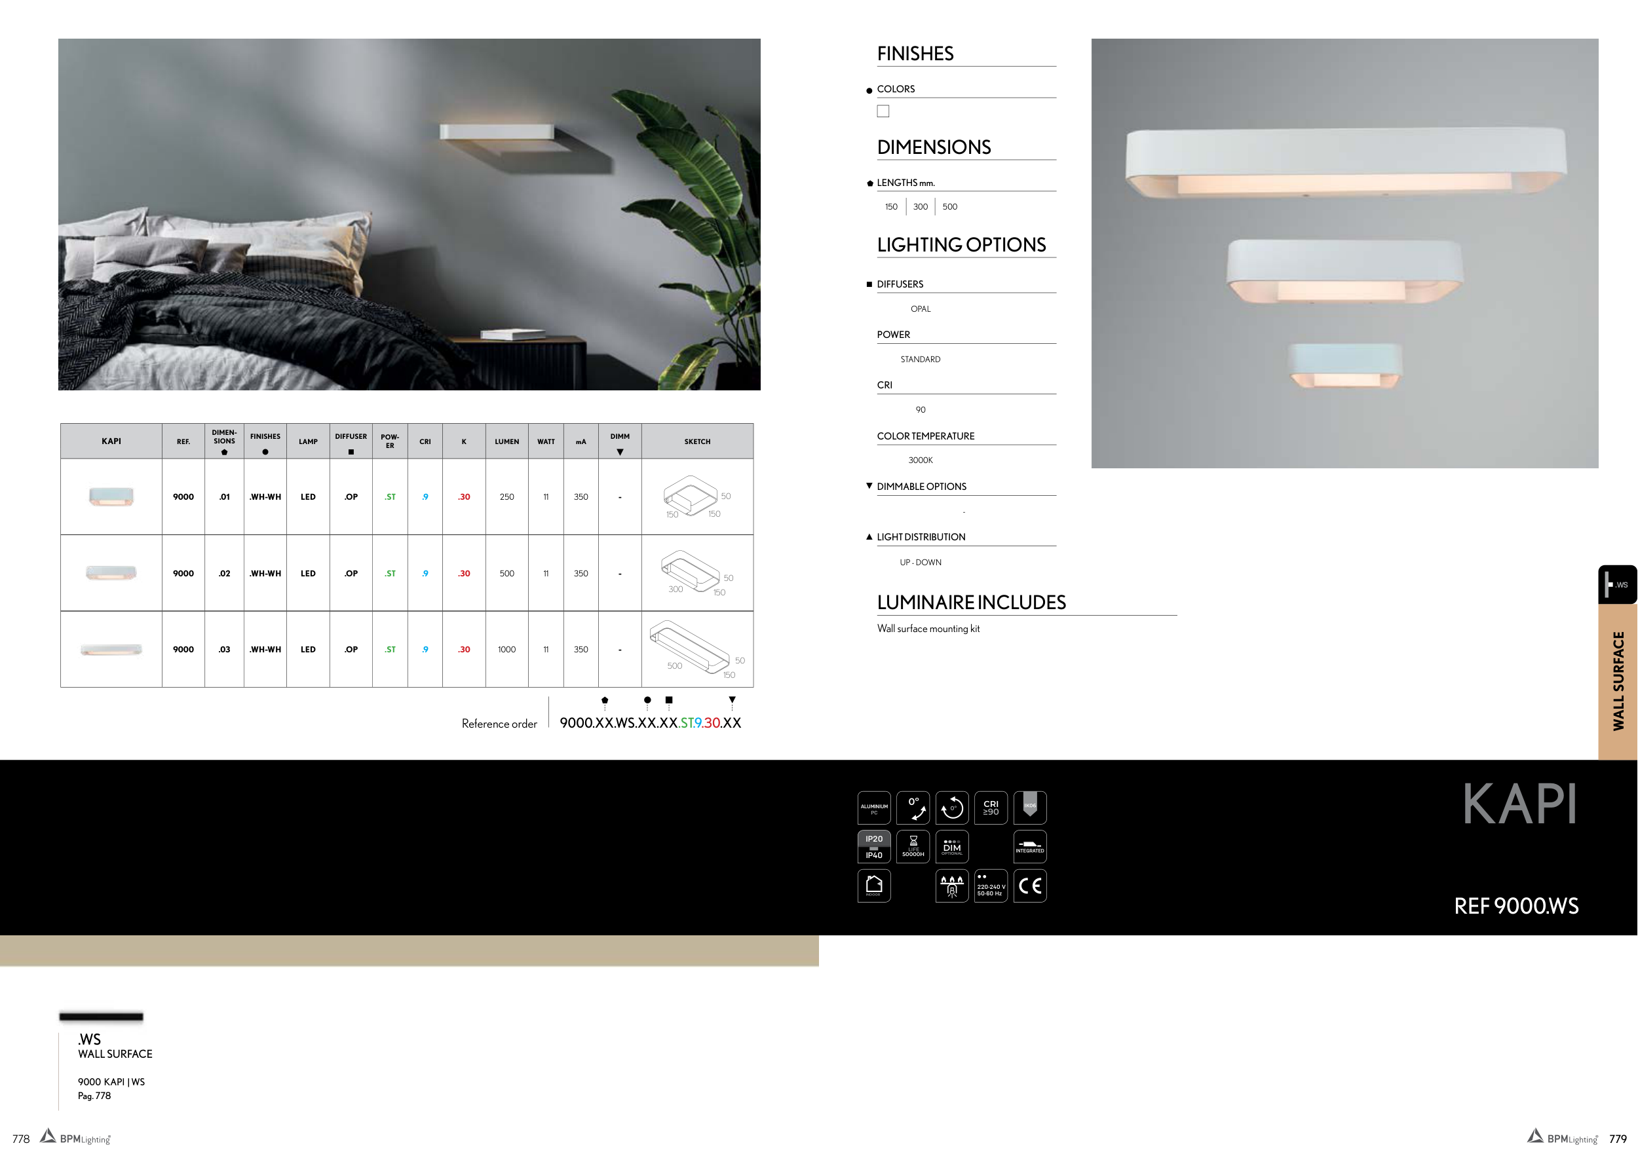Click the Integrated driver icon
This screenshot has width=1638, height=1158.
(x=1029, y=846)
